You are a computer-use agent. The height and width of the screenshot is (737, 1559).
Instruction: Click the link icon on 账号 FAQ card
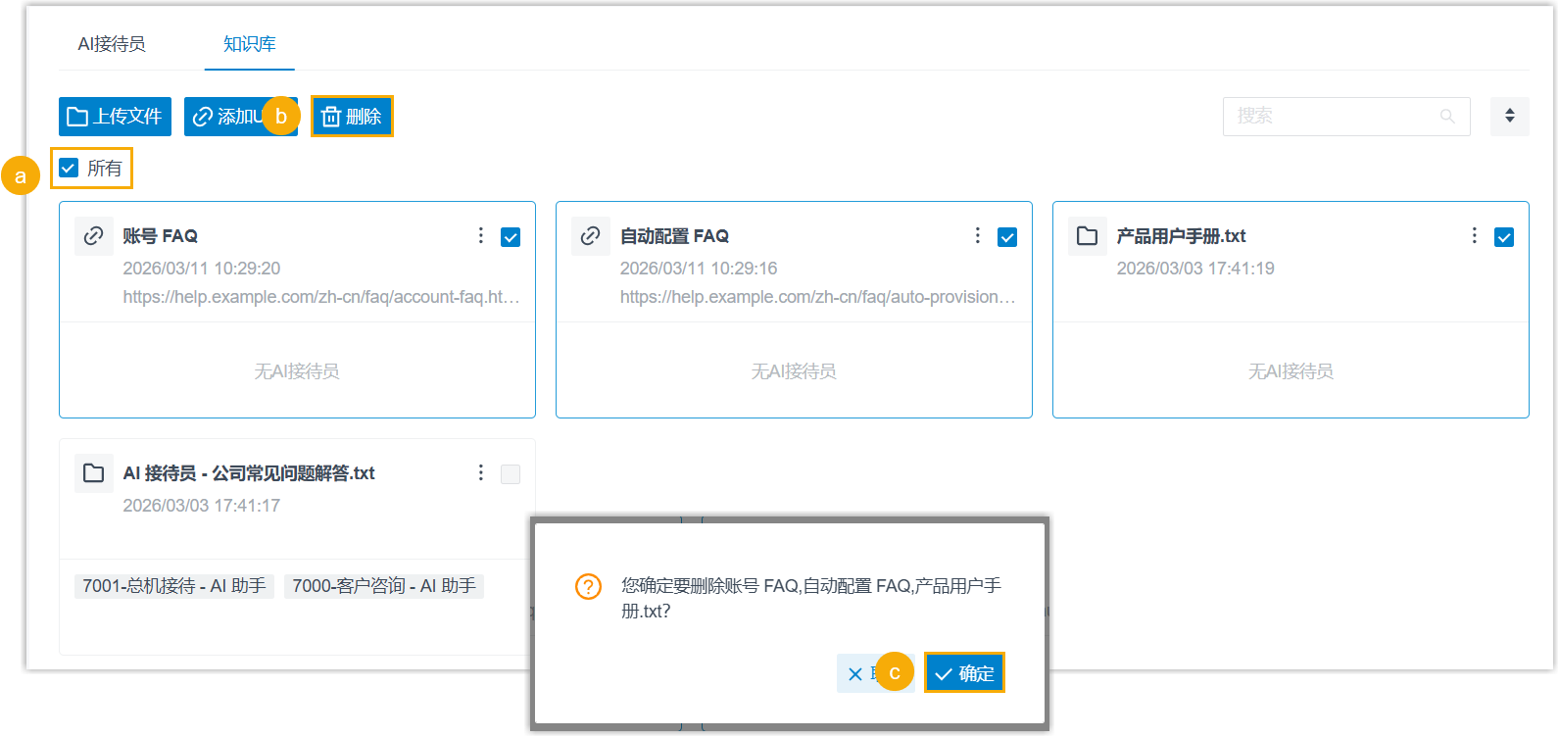[x=94, y=236]
